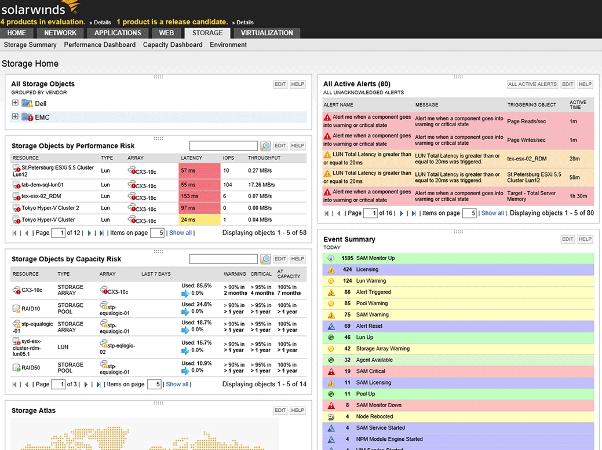Edit the Event Summary widget
The image size is (602, 450).
pos(567,239)
